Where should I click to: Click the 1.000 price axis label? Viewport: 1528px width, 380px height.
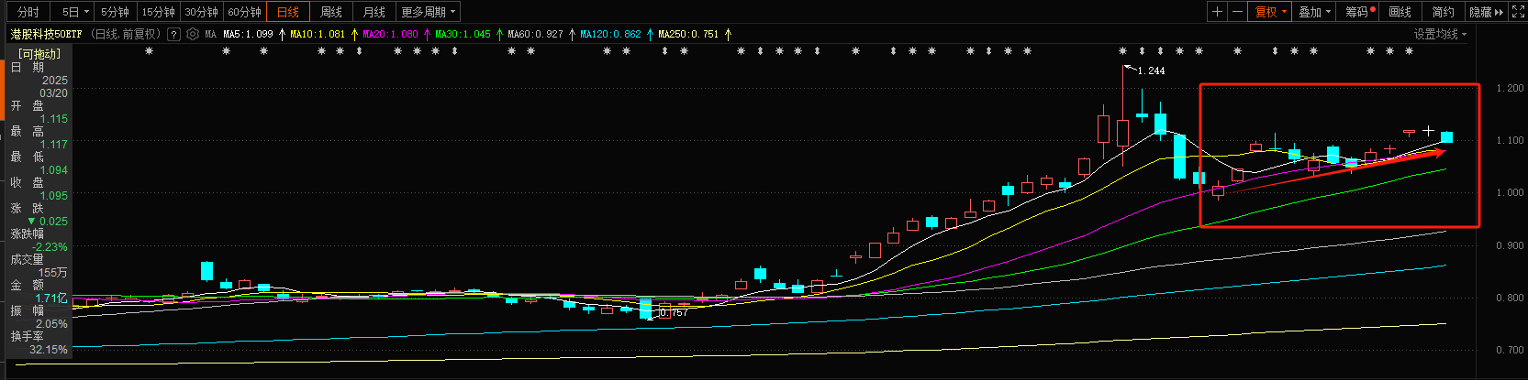pos(1510,192)
